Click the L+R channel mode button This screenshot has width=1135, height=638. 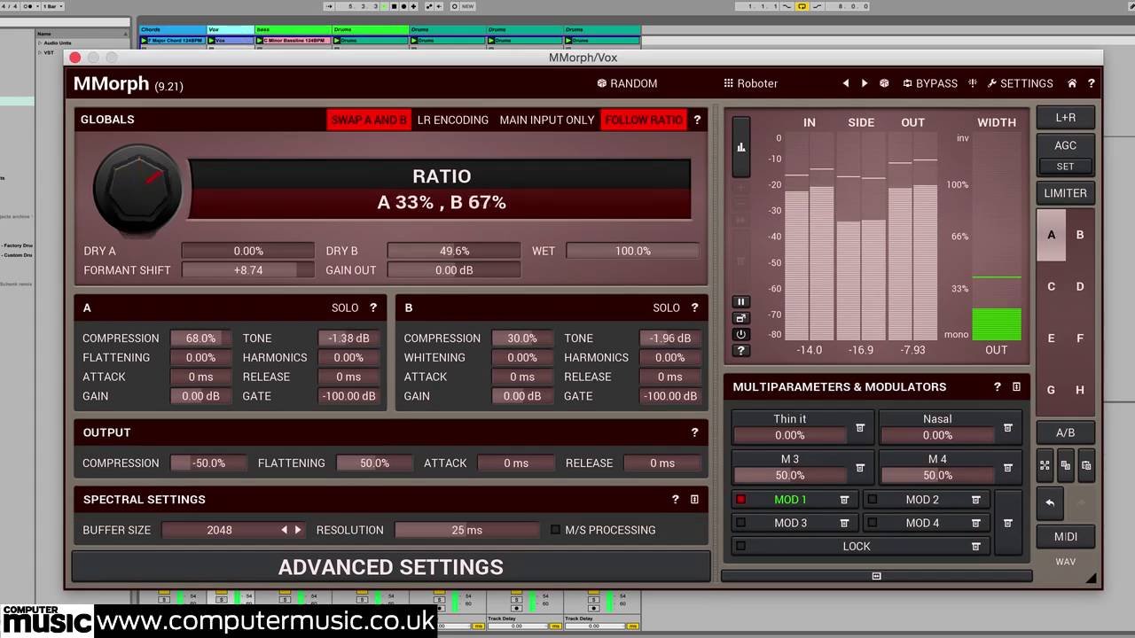(1065, 117)
